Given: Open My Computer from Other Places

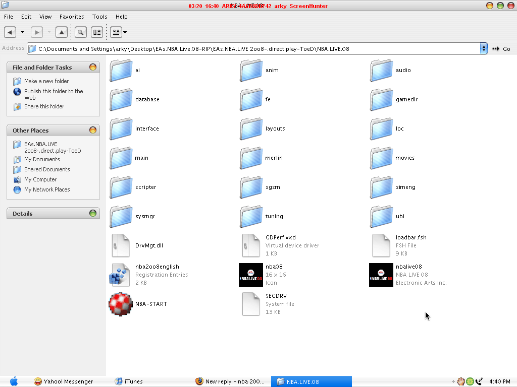Looking at the screenshot, I should [40, 180].
